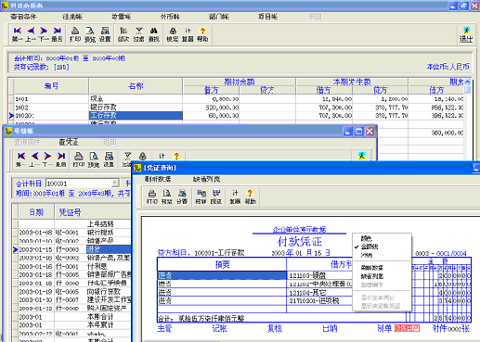Go to first record in 科目余额表 toolbar
Viewport: 480px width, 342px height.
point(18,34)
